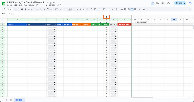The width and height of the screenshot is (194, 102).
Task: Star this spreadsheet document
Action: click(x=47, y=2)
